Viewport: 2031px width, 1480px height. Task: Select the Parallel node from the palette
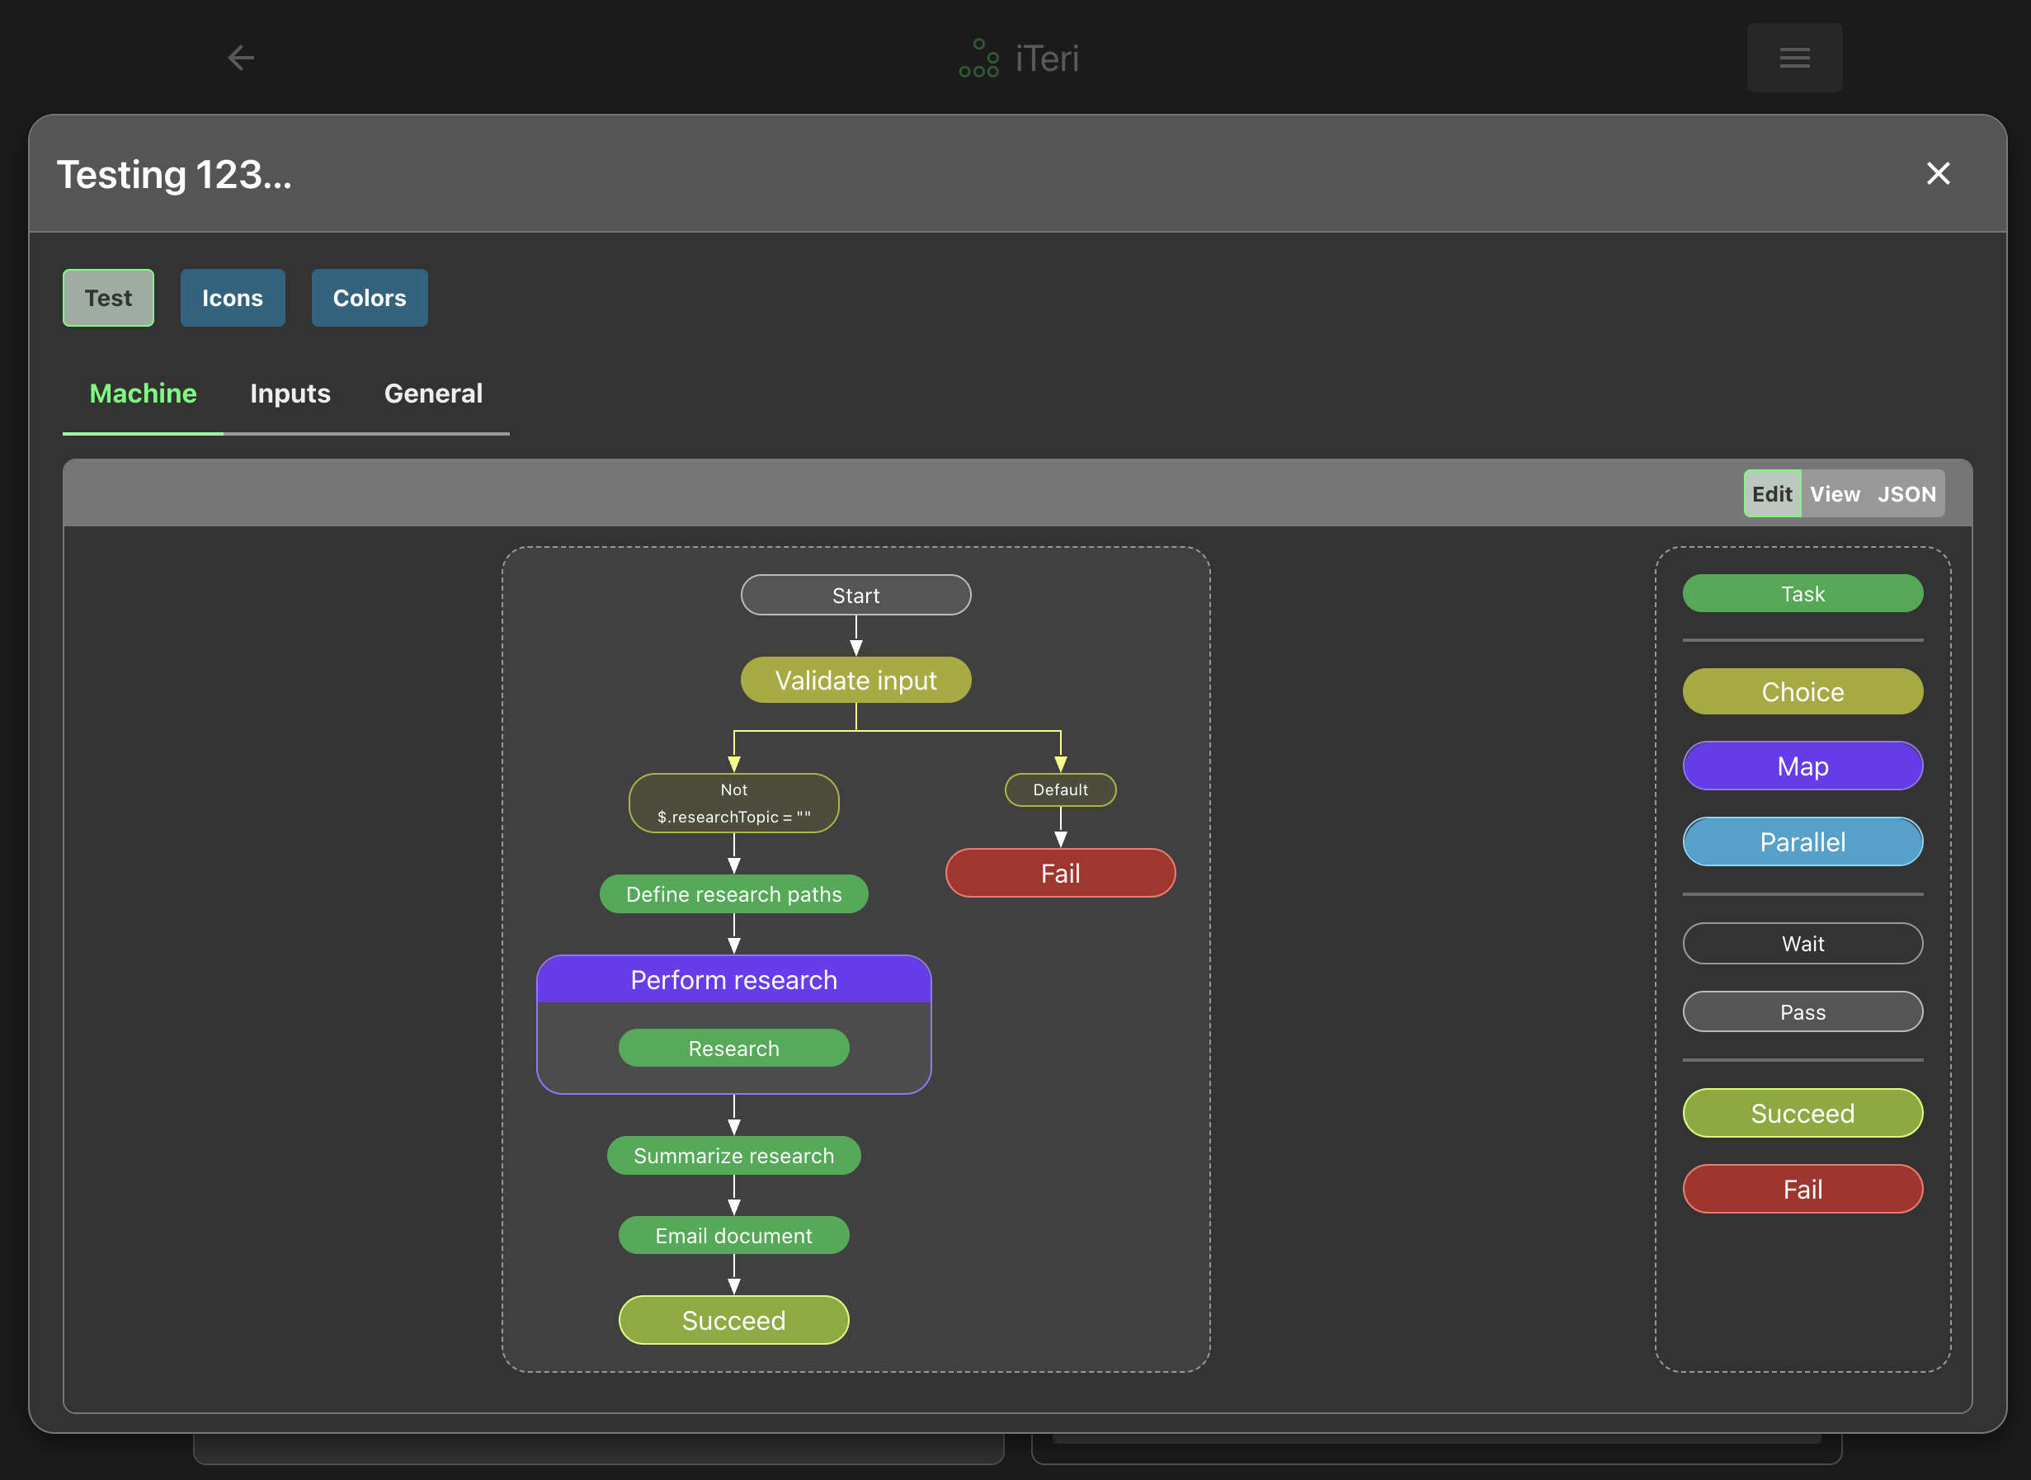click(1802, 841)
